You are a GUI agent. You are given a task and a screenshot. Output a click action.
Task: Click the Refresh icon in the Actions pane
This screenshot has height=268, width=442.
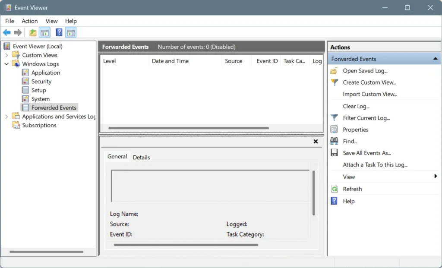(336, 189)
